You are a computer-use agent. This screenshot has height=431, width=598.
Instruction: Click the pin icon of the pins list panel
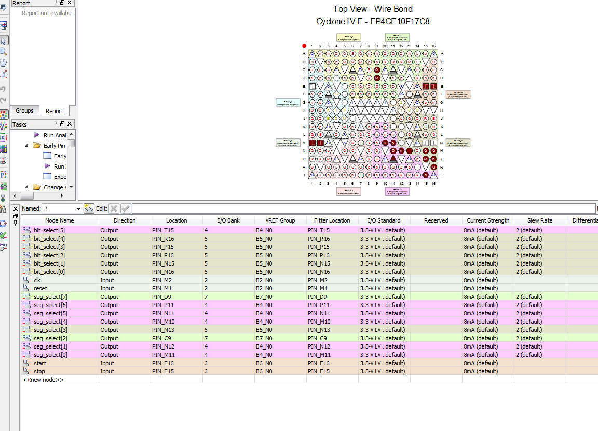16,223
